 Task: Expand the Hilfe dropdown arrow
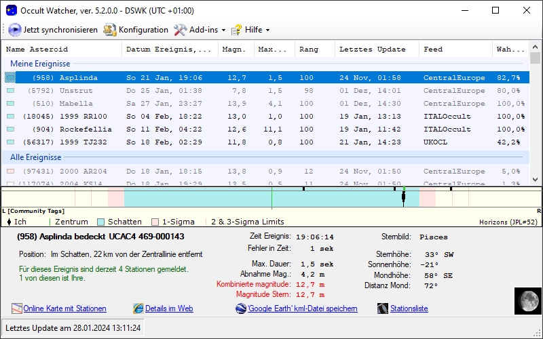tap(267, 30)
